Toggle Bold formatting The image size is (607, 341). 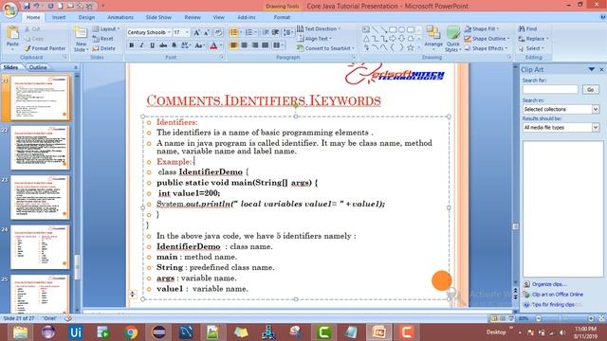pyautogui.click(x=131, y=45)
